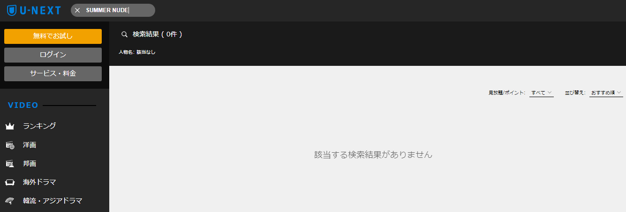
Task: Click the crown icon for ランキング
Action: point(10,126)
